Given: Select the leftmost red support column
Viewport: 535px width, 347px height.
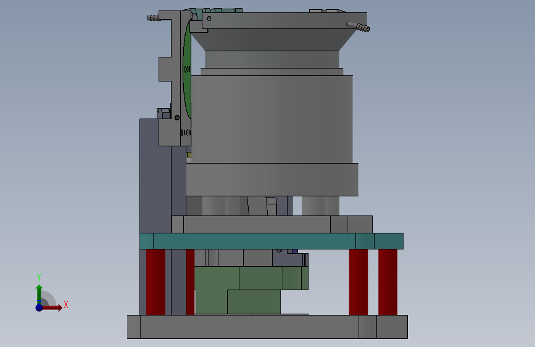Looking at the screenshot, I should tap(156, 282).
